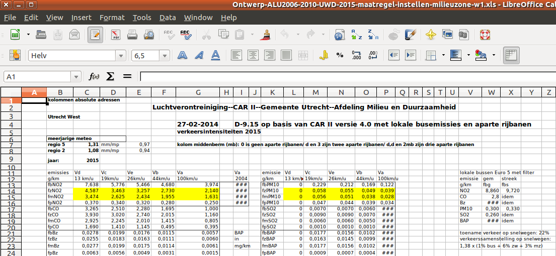Activate Clone Formatting paintbrush
Viewport: 556px width, 256px height.
[x=266, y=35]
